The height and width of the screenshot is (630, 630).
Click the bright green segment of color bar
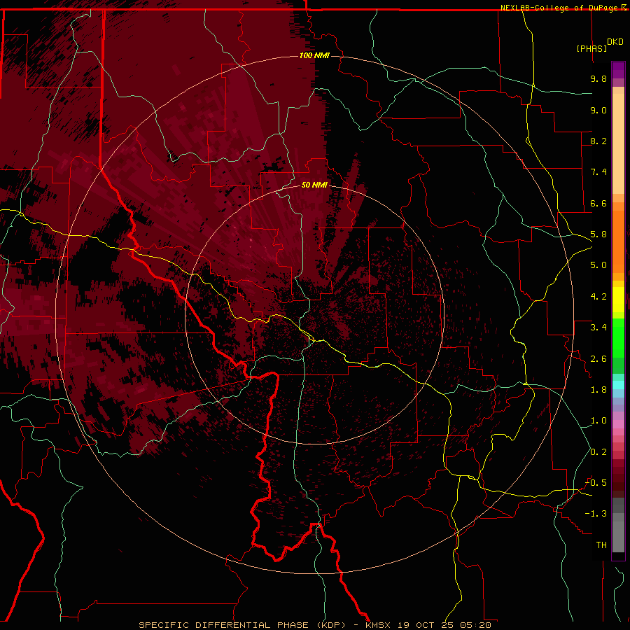click(x=618, y=338)
